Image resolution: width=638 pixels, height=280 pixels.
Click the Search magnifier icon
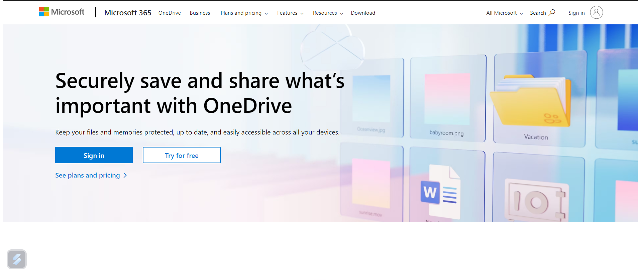(552, 12)
